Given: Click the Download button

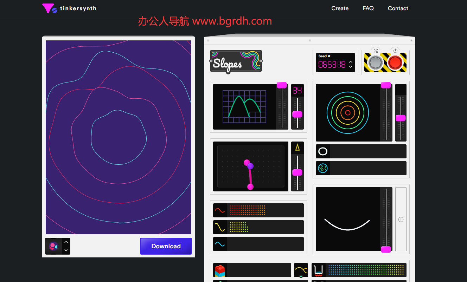Looking at the screenshot, I should [166, 246].
